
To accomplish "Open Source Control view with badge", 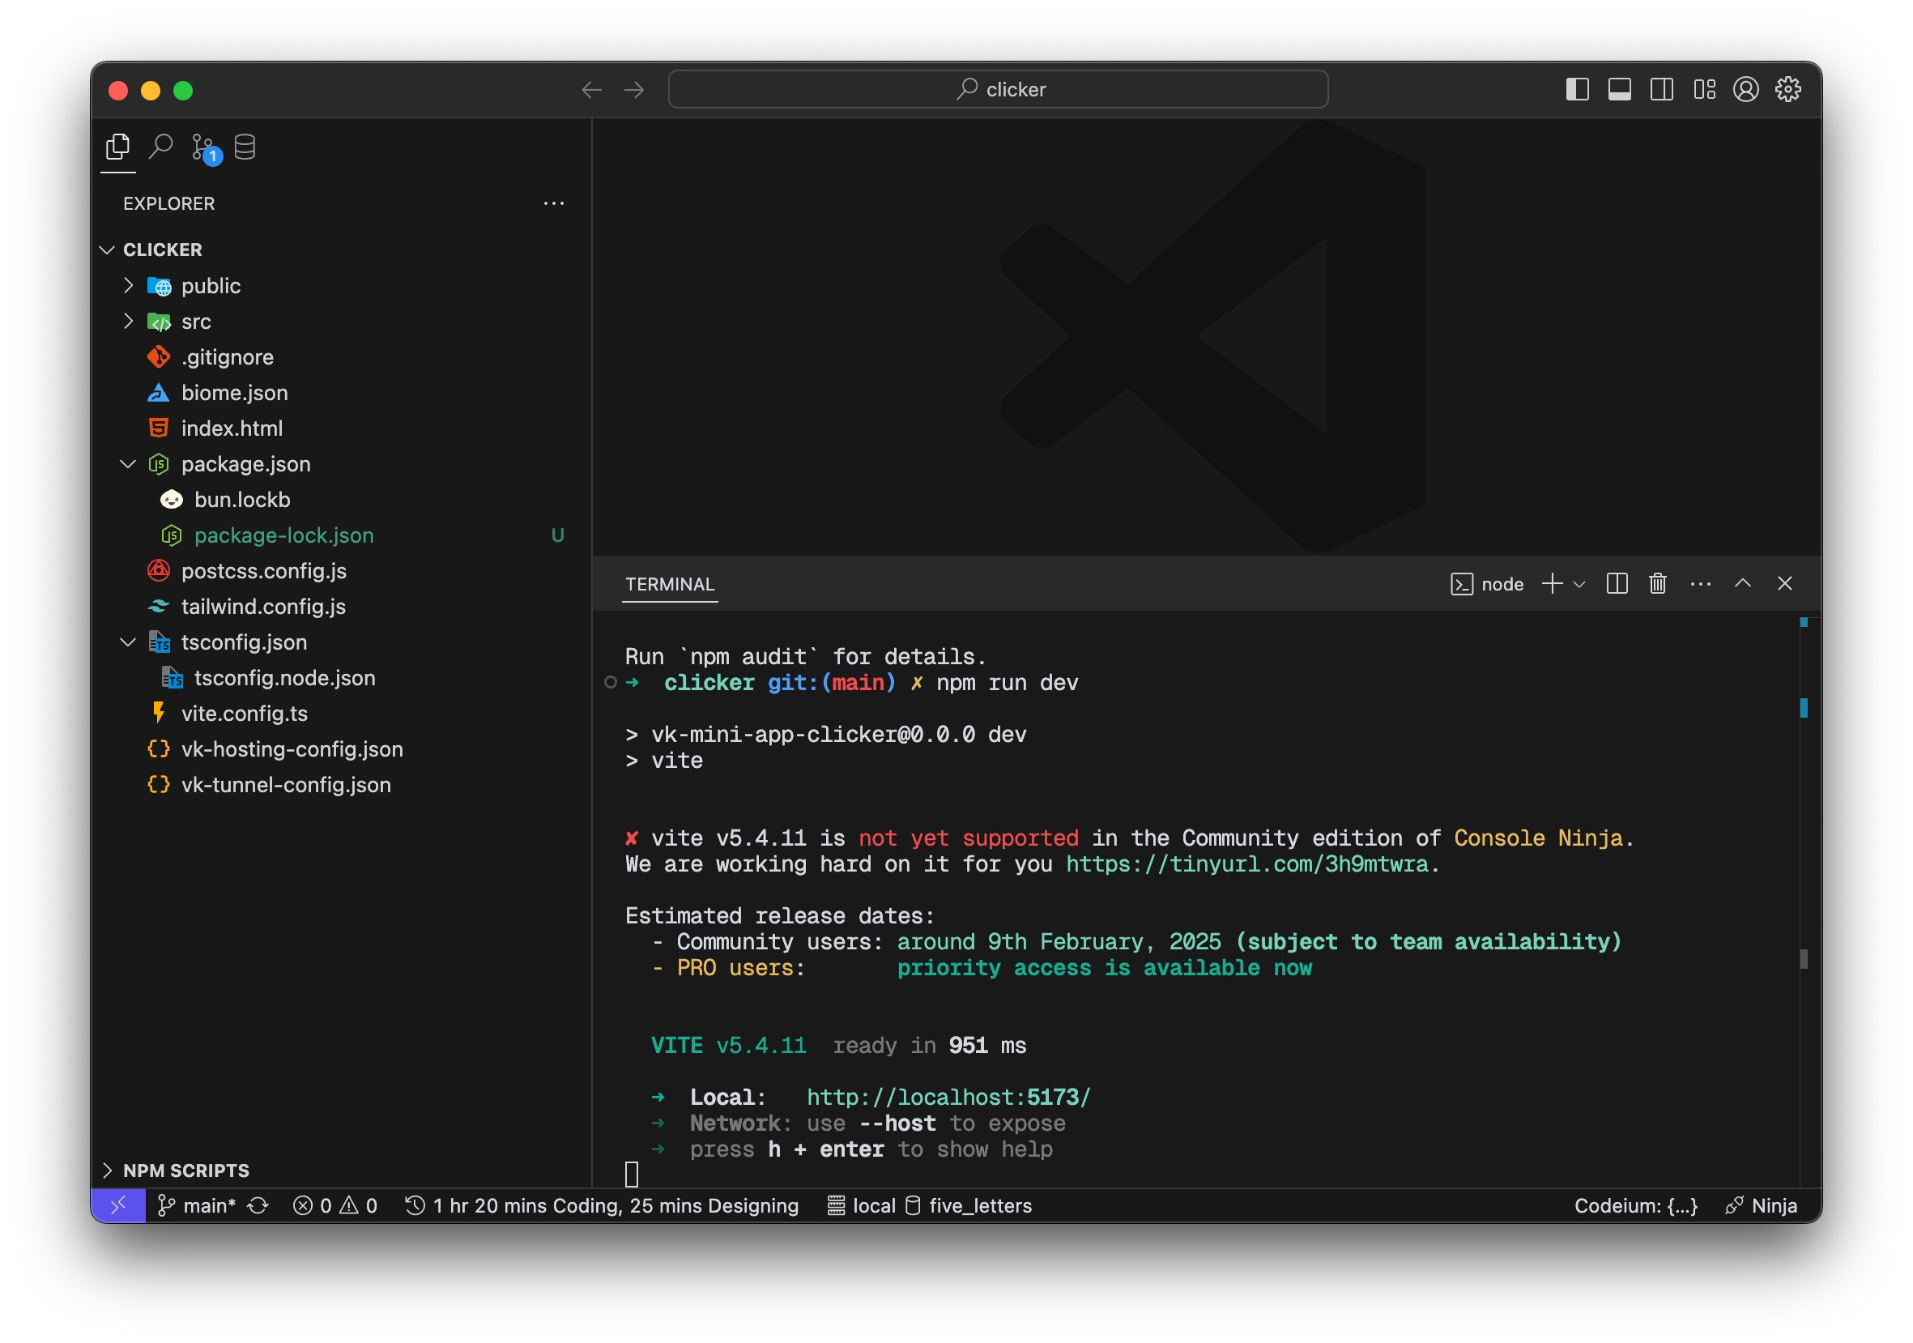I will pos(203,147).
